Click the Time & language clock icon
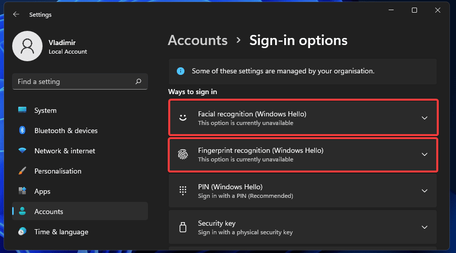Viewport: 456px width, 253px height. (22, 232)
